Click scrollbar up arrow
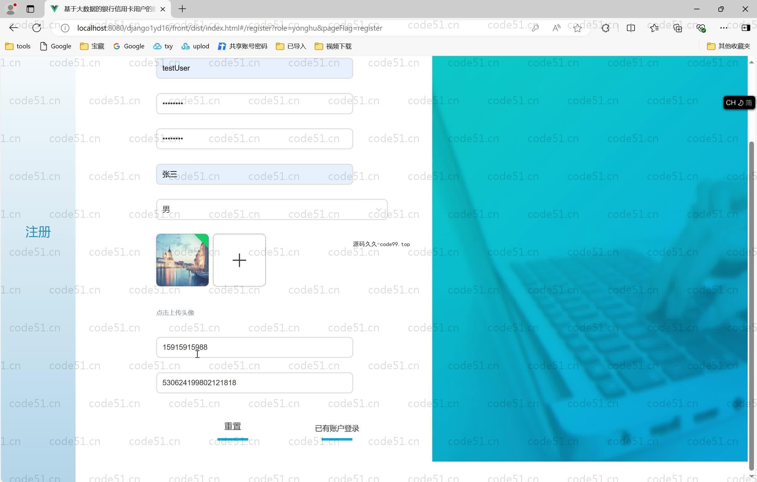The width and height of the screenshot is (757, 482). click(x=751, y=62)
